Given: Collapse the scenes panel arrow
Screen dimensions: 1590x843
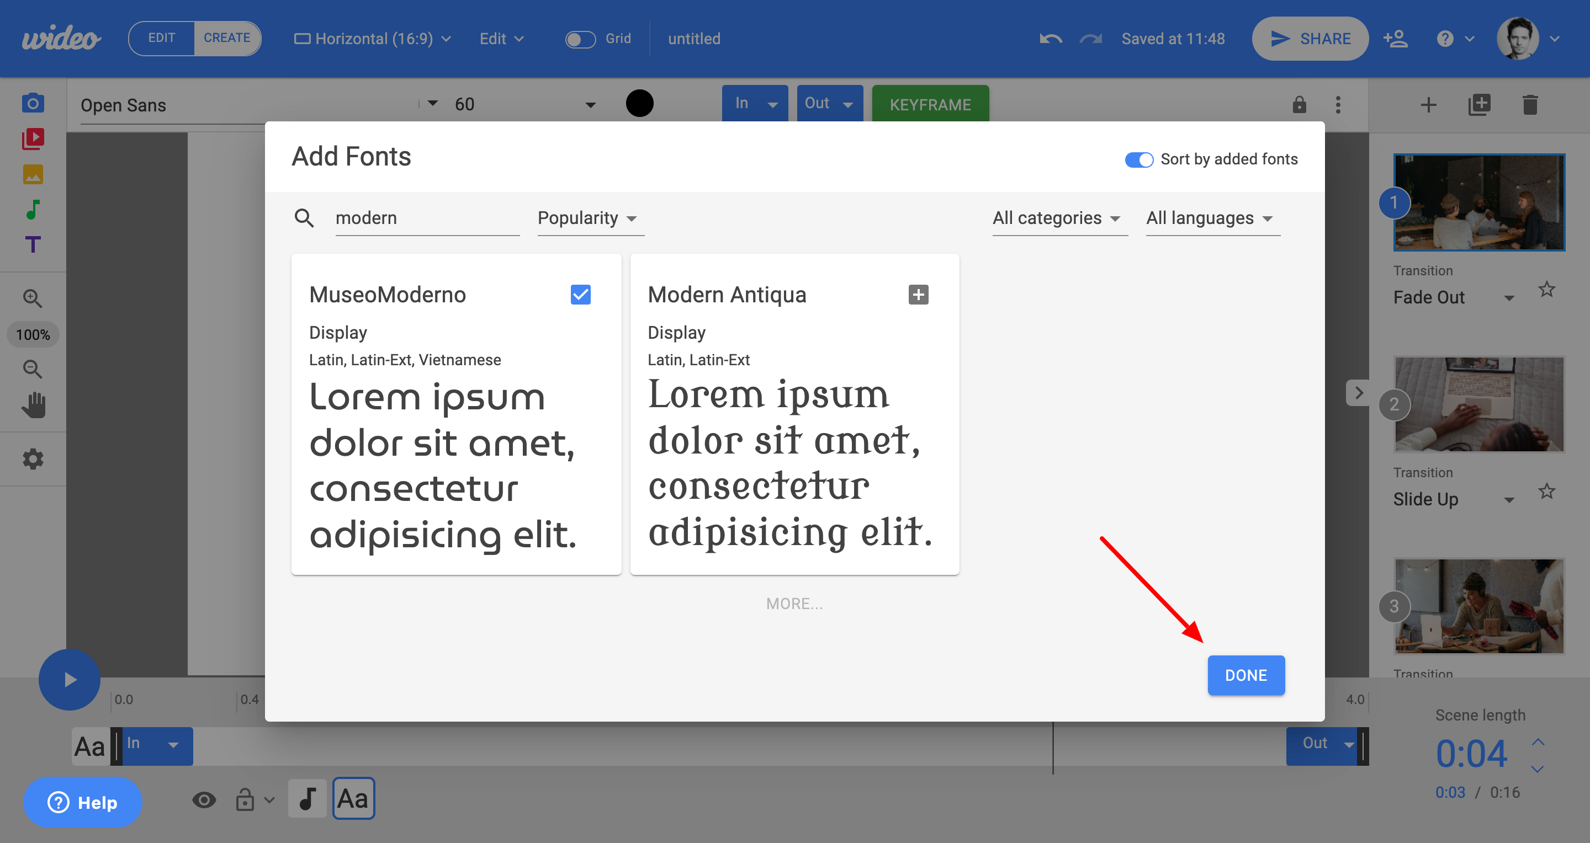Looking at the screenshot, I should [x=1358, y=393].
